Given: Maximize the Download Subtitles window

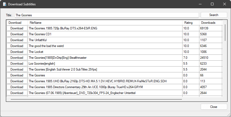Looking at the screenshot, I should 212,4.
